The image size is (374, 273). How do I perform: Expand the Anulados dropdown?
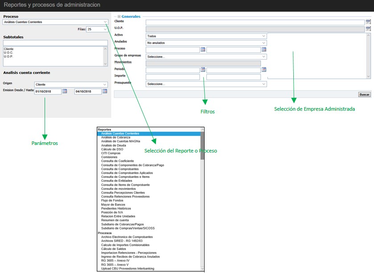coord(264,43)
